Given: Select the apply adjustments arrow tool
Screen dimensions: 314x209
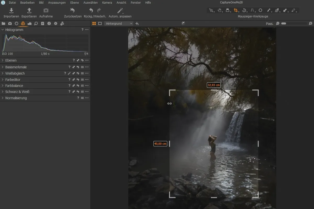Looking at the screenshot, I should point(285,10).
